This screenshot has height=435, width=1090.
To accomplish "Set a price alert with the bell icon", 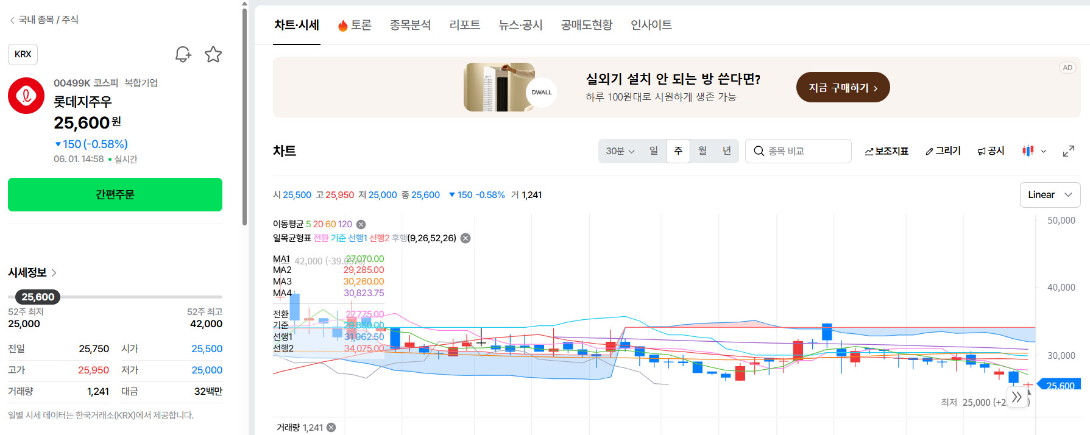I will tap(183, 54).
